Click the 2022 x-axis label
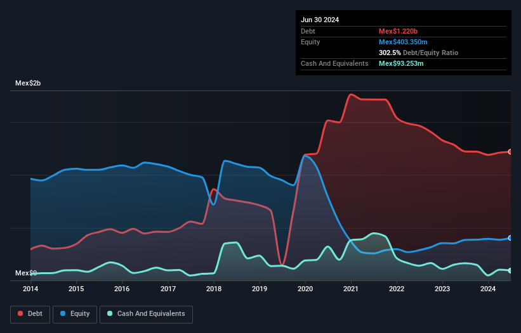The height and width of the screenshot is (333, 521). pos(397,289)
